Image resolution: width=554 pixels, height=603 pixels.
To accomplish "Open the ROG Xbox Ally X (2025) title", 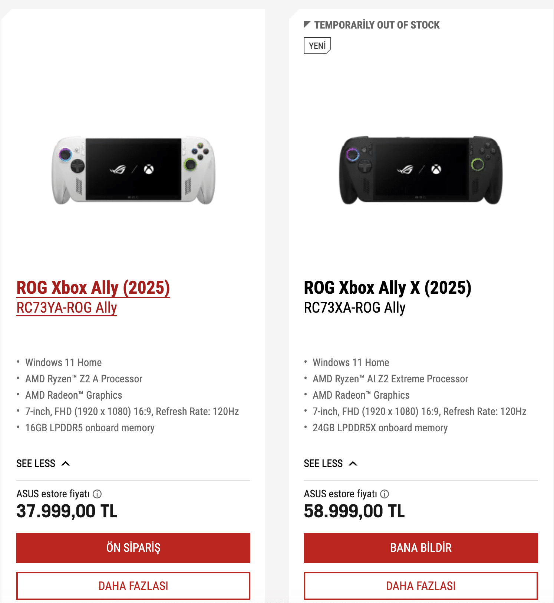I will coord(388,288).
